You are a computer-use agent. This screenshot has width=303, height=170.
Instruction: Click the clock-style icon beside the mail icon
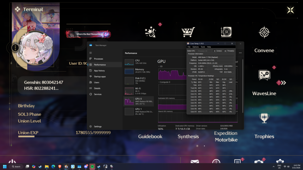[x=216, y=161]
